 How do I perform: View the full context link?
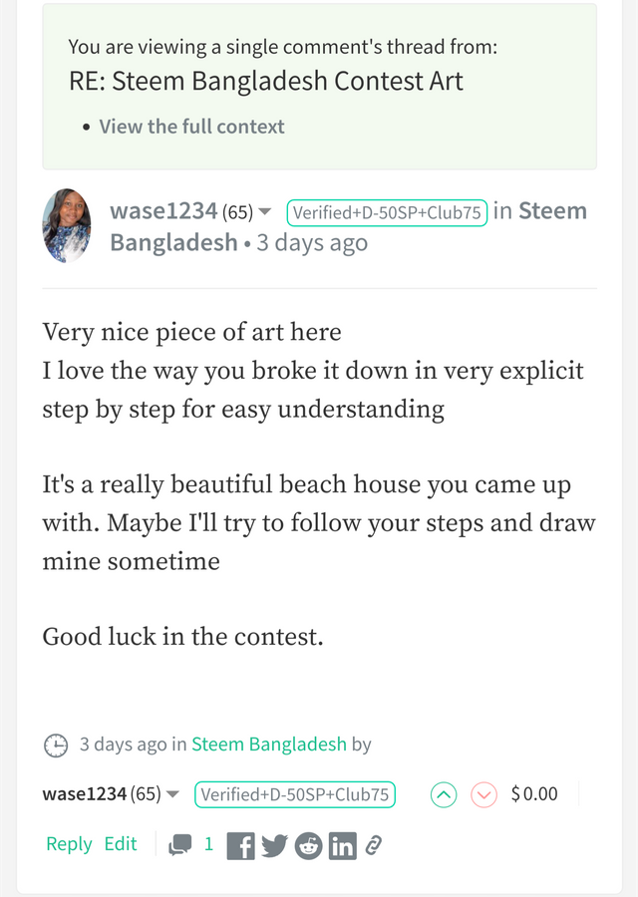[191, 127]
